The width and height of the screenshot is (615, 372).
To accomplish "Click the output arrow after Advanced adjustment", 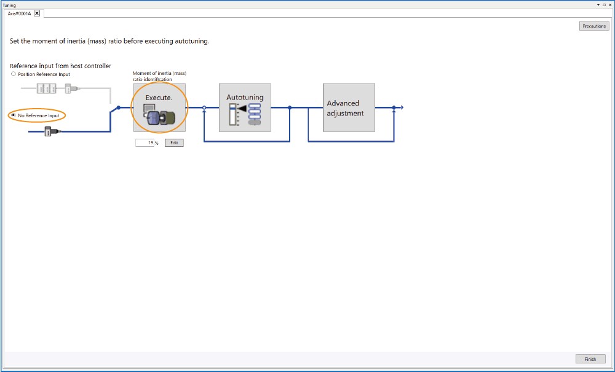I will (400, 107).
